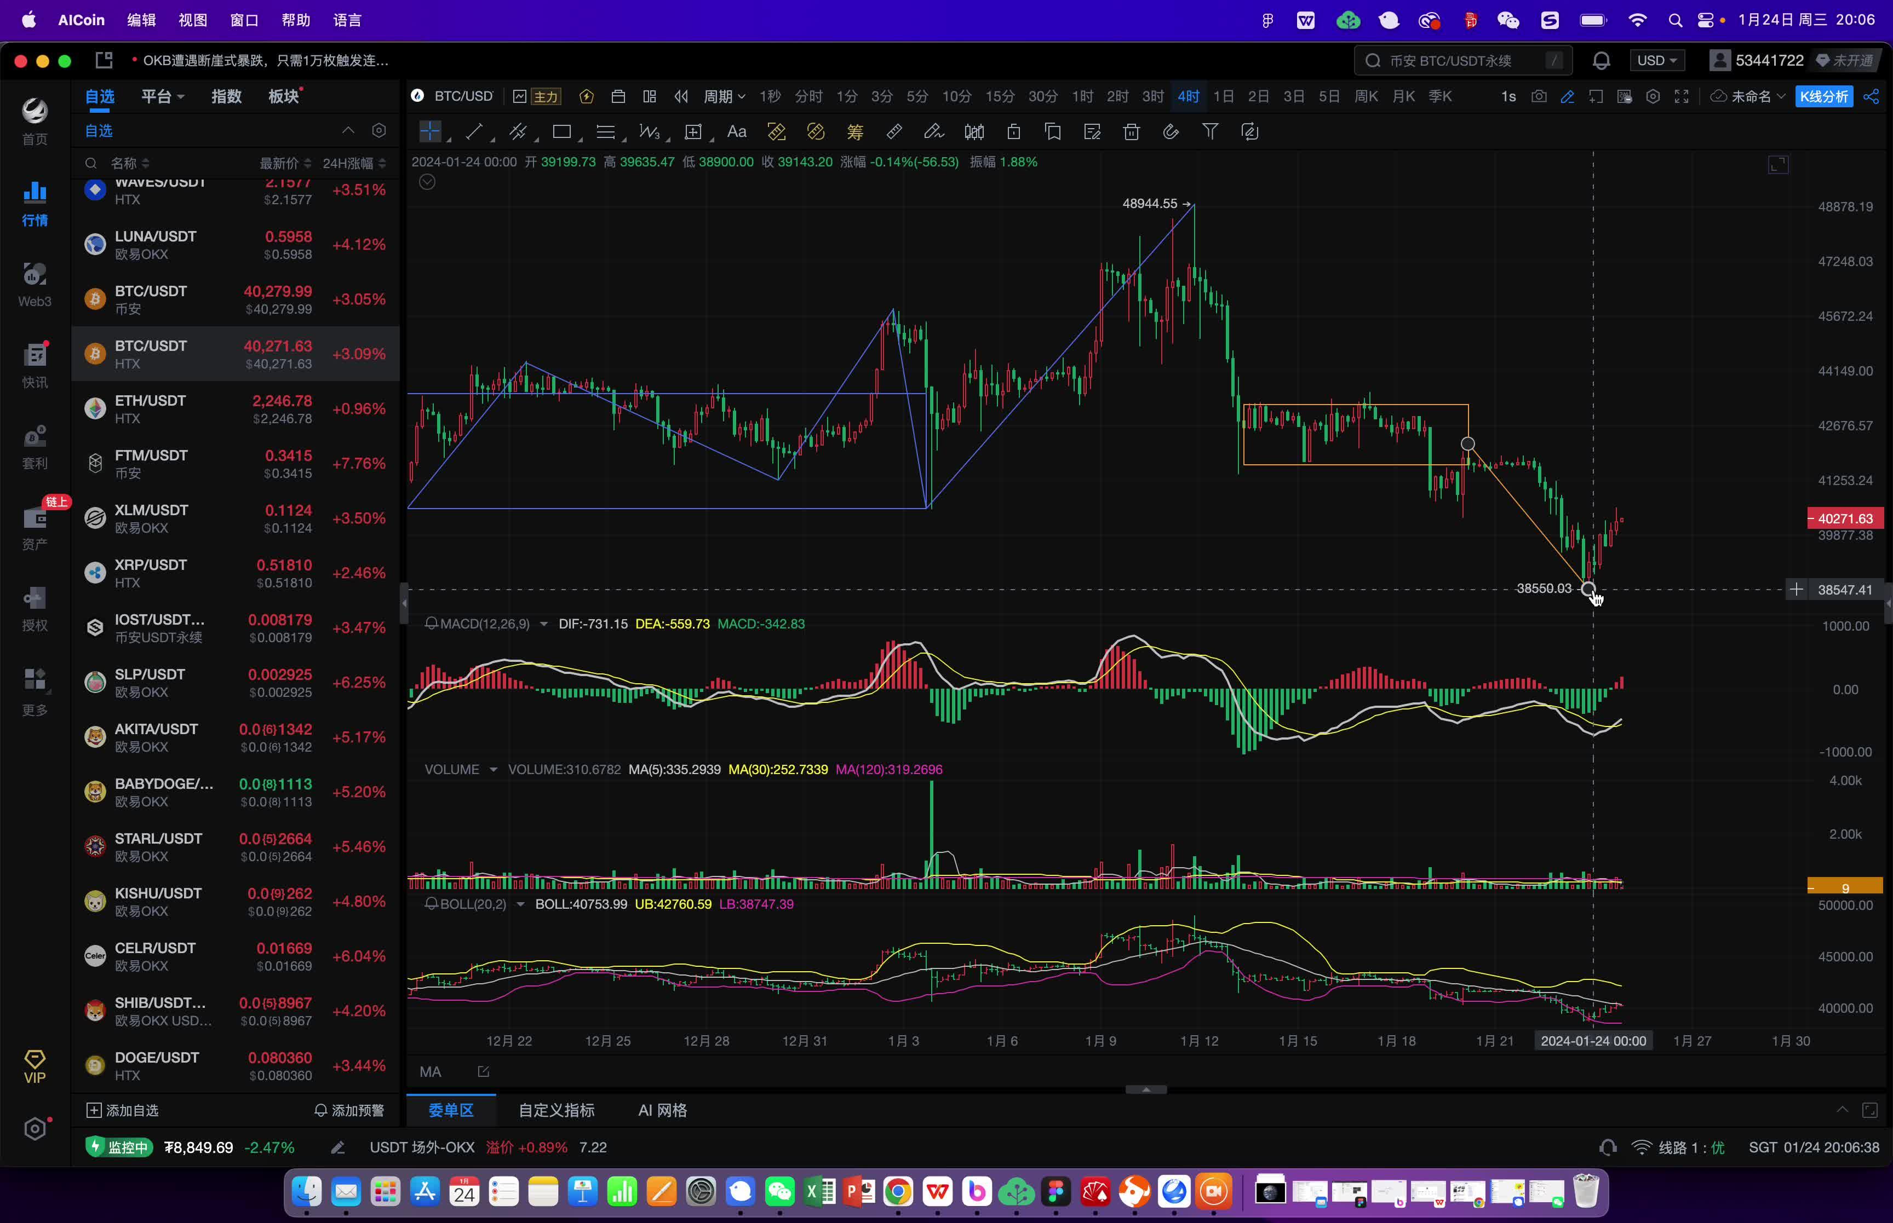Click the lock drawings icon
1893x1223 pixels.
coord(1013,132)
